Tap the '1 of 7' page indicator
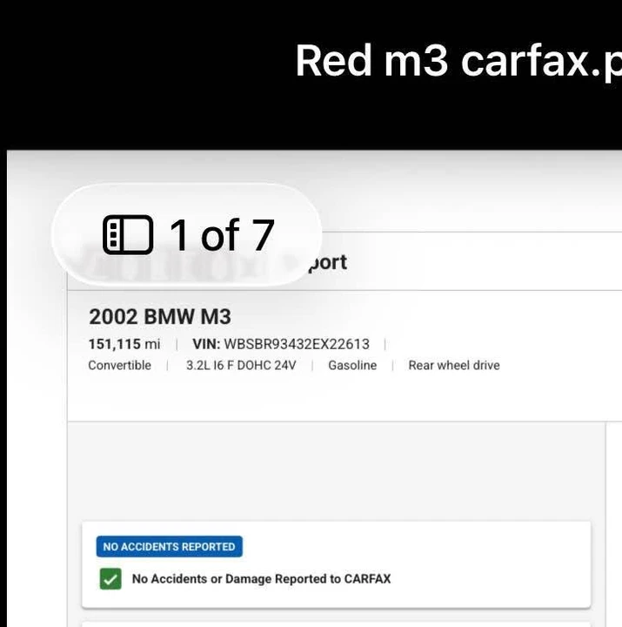 pyautogui.click(x=222, y=235)
